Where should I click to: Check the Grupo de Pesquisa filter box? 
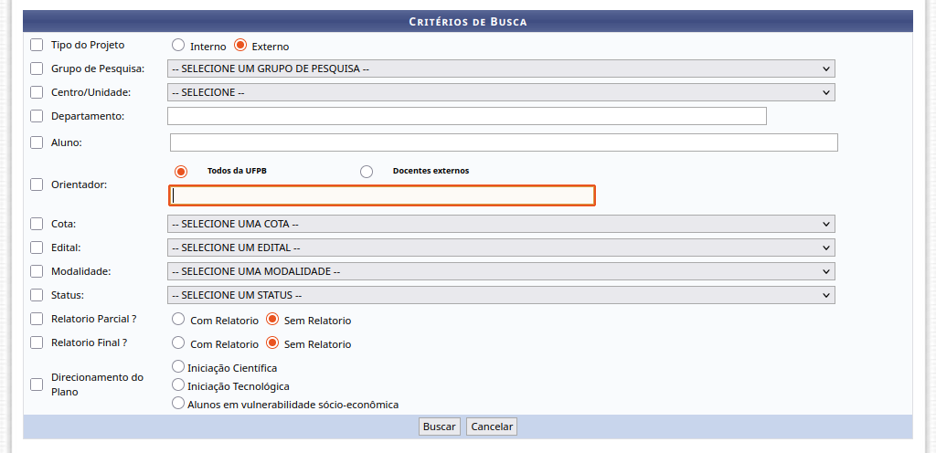click(x=37, y=68)
